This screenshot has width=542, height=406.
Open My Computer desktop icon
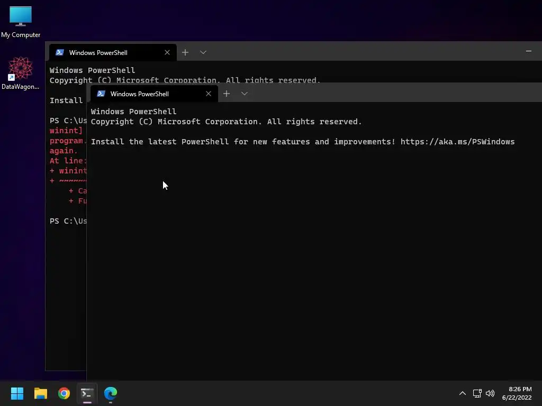21,22
